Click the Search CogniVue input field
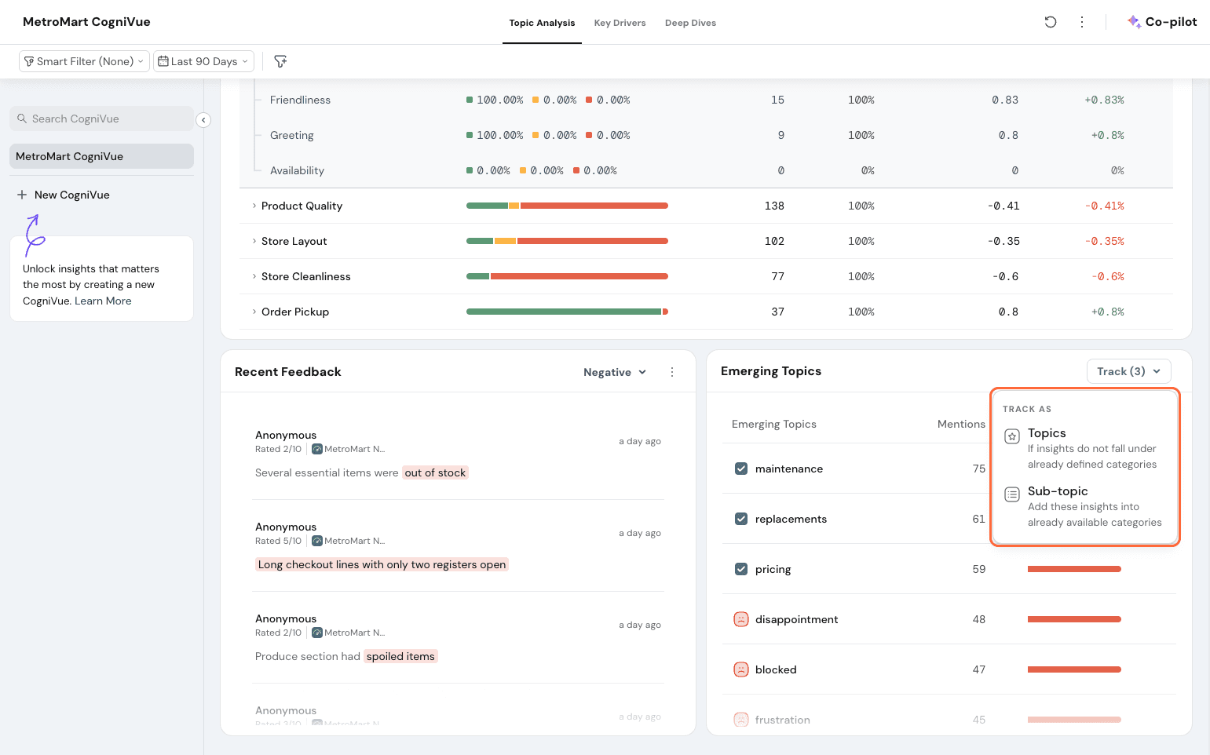Screen dimensions: 1210x755 point(102,119)
